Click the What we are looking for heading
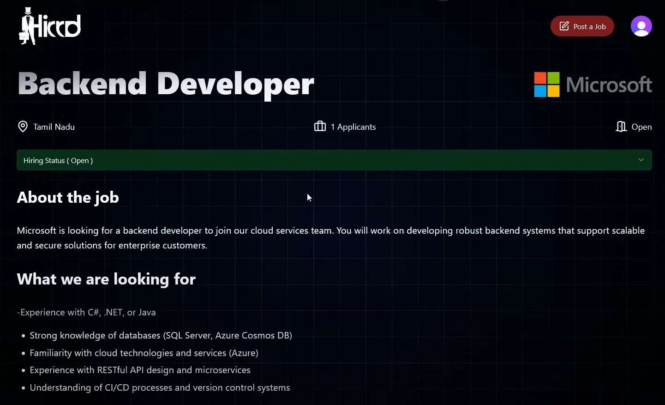This screenshot has width=665, height=405. pyautogui.click(x=106, y=279)
